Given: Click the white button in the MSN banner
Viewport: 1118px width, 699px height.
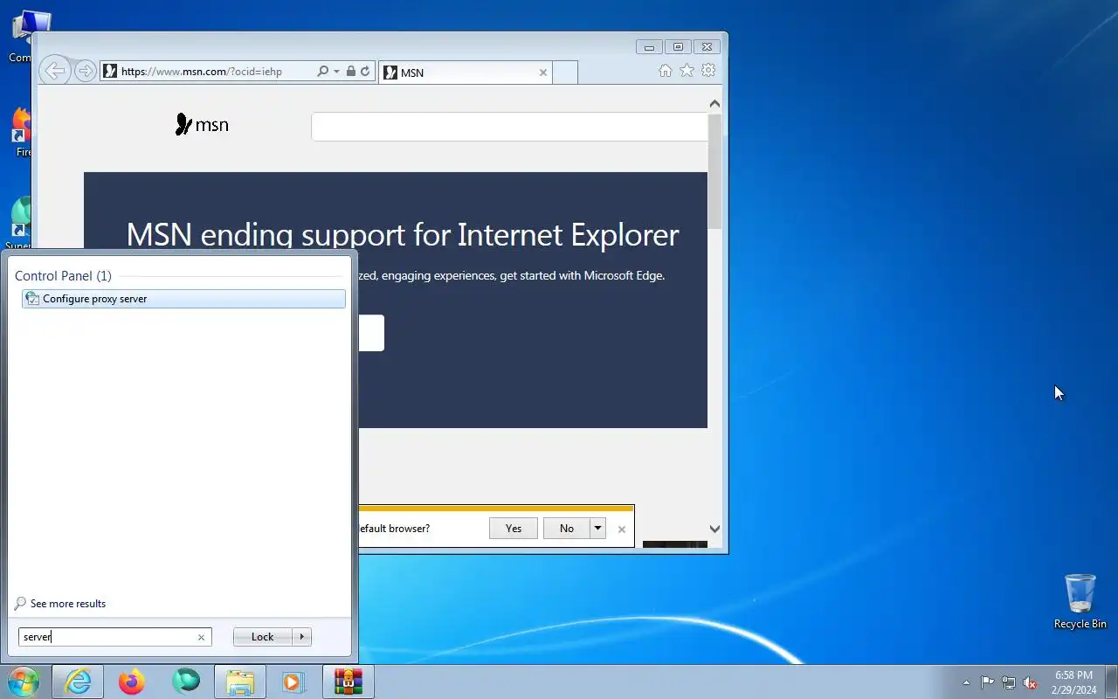Looking at the screenshot, I should pyautogui.click(x=371, y=333).
